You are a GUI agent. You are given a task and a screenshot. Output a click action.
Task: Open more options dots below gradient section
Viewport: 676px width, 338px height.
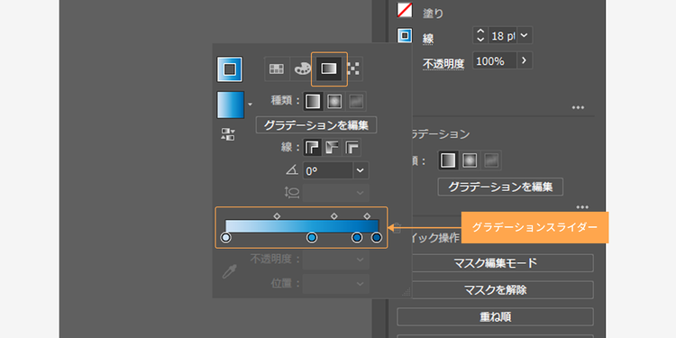[x=582, y=207]
